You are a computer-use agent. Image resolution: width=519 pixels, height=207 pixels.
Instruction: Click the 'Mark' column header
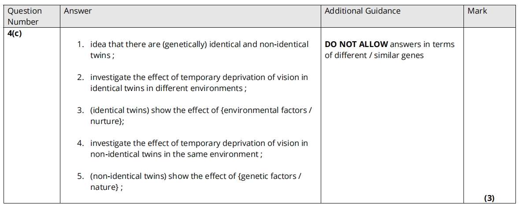(477, 11)
